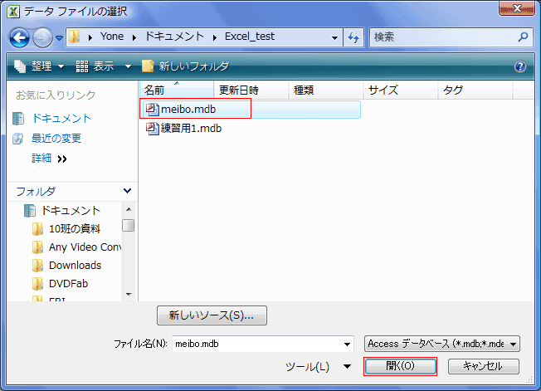Open recent pages dropdown beside navigation arrows
541x391 pixels.
60,37
